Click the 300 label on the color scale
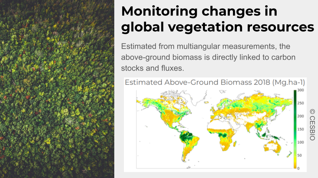 300,90
